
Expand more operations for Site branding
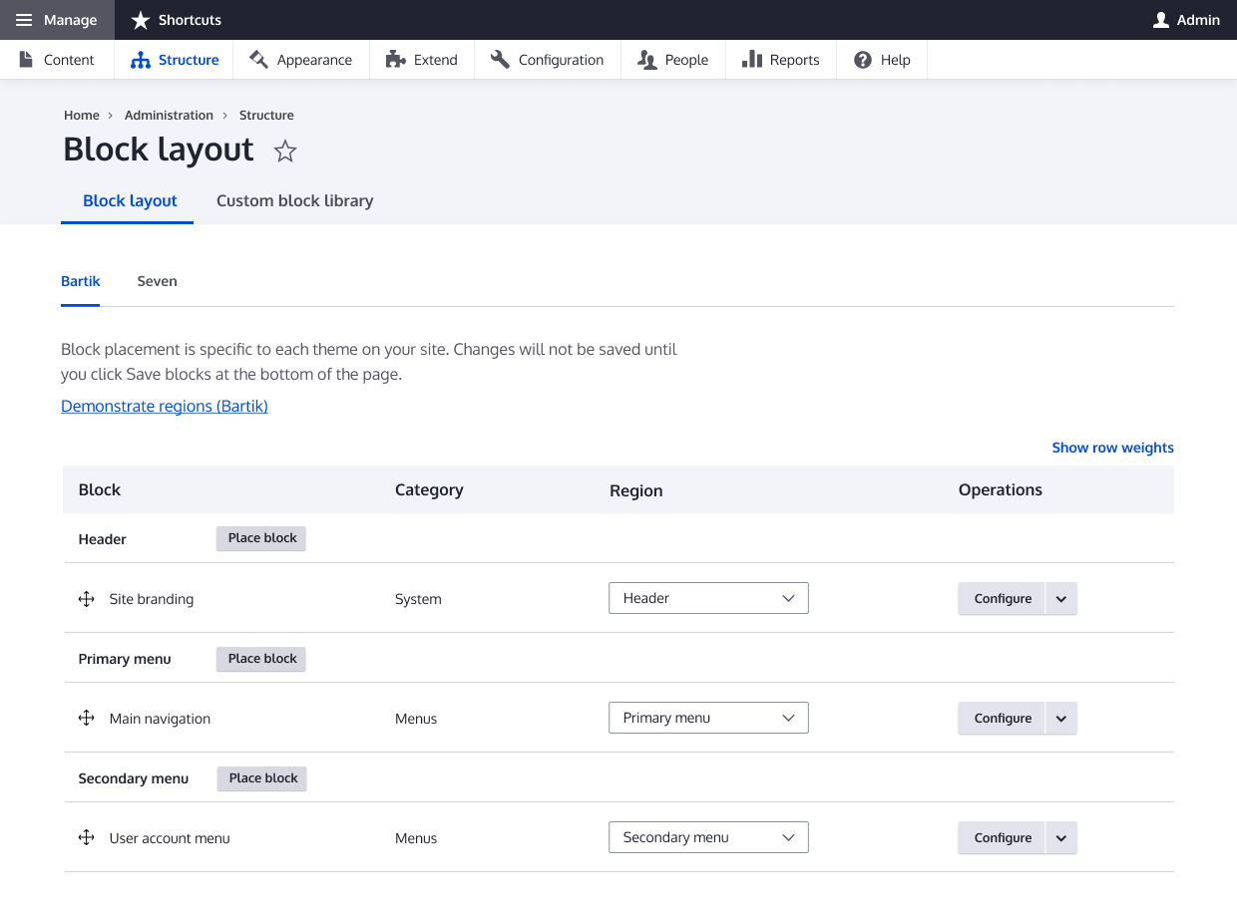[1061, 599]
